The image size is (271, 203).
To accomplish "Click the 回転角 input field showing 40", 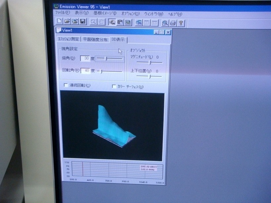I will pyautogui.click(x=86, y=71).
